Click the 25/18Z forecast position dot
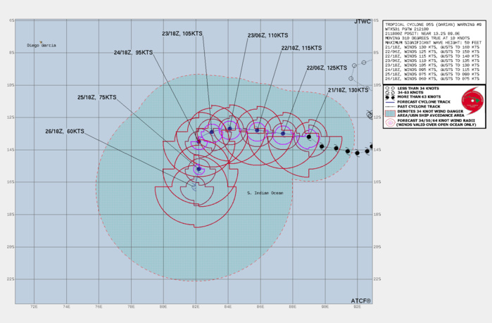Image resolution: width=492 pixels, height=323 pixels. [x=198, y=169]
